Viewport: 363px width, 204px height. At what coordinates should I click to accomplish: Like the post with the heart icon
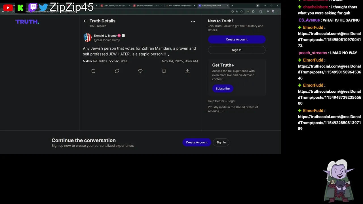tap(140, 71)
